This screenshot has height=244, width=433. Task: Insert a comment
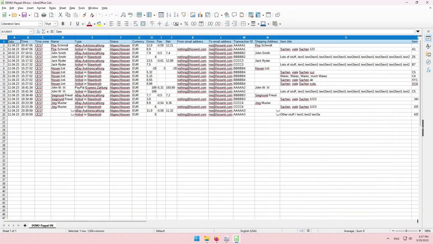click(234, 15)
